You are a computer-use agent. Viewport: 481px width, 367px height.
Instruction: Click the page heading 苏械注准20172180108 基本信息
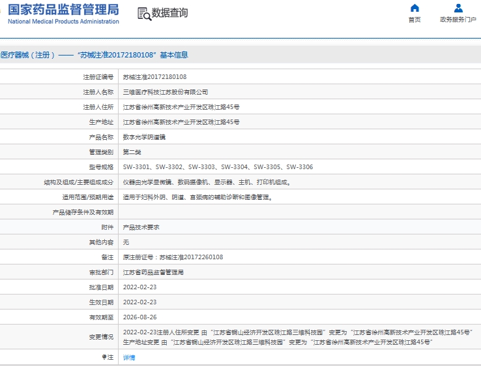point(132,55)
